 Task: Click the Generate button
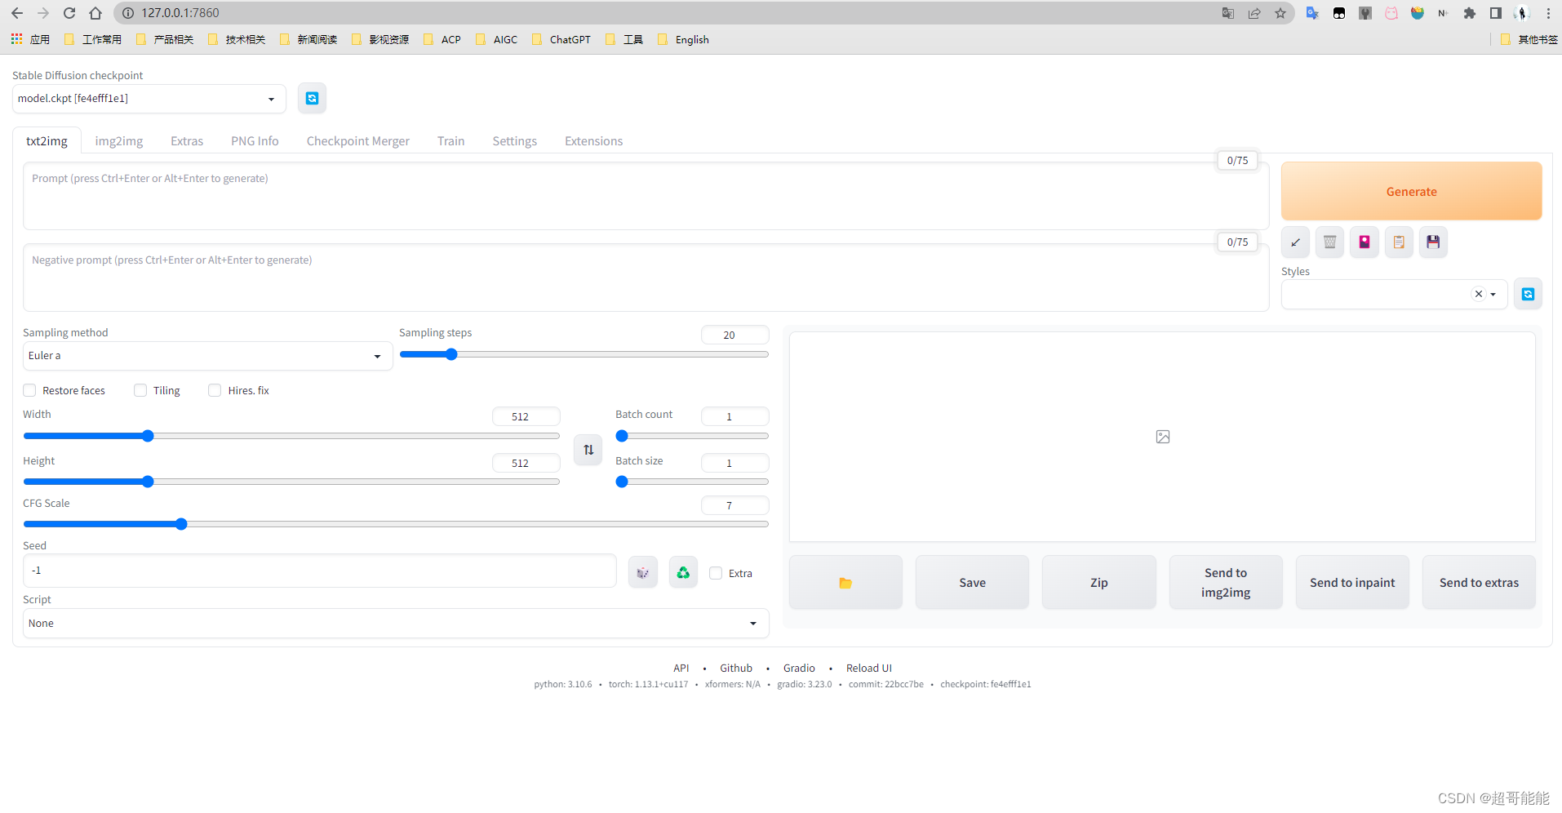click(1411, 192)
